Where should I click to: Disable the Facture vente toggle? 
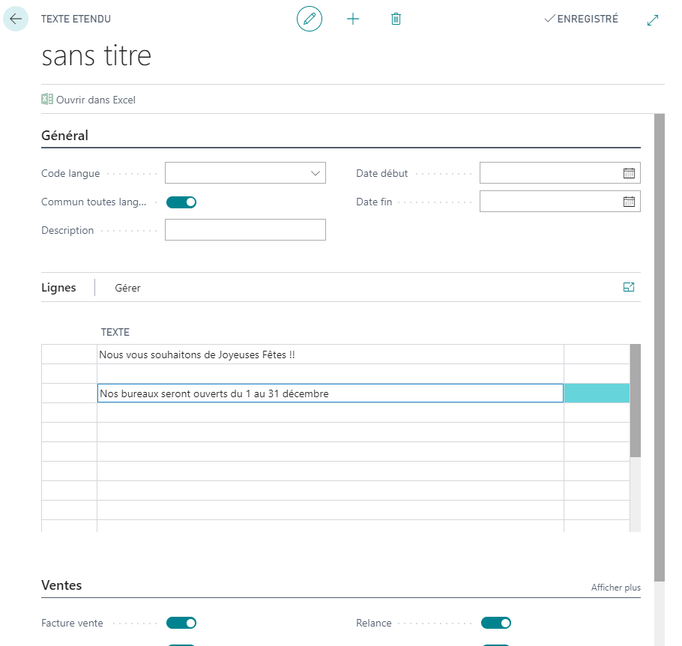point(181,623)
